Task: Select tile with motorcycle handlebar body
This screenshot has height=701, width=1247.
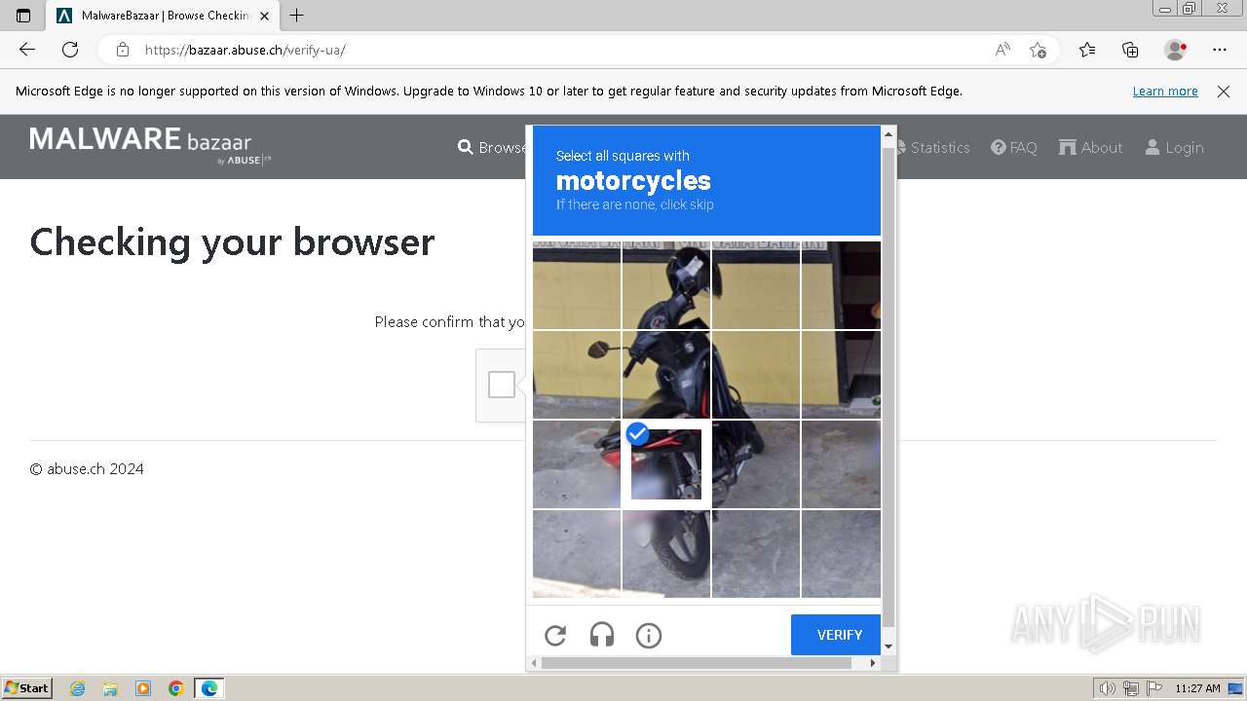Action: click(666, 375)
